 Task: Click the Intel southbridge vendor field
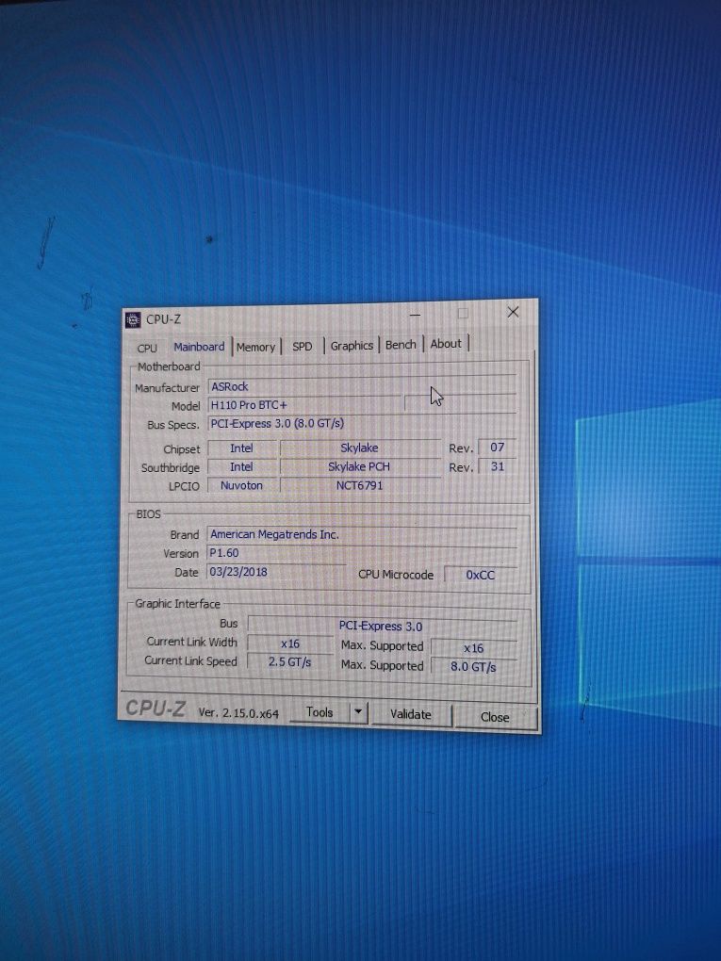241,467
